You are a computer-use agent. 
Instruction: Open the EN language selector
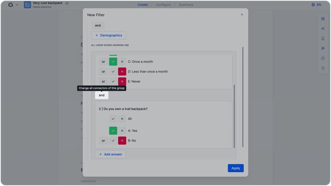pyautogui.click(x=317, y=4)
